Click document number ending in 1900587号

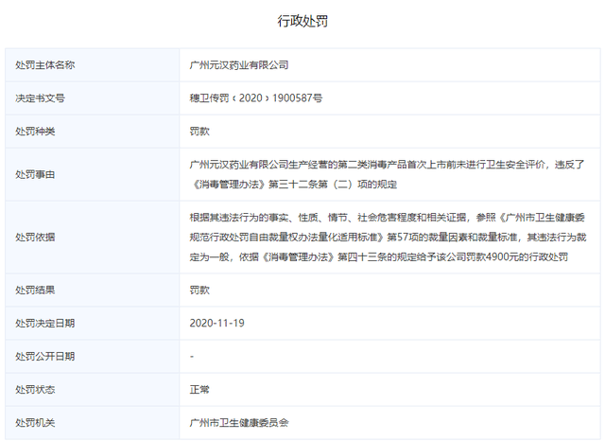tap(255, 97)
